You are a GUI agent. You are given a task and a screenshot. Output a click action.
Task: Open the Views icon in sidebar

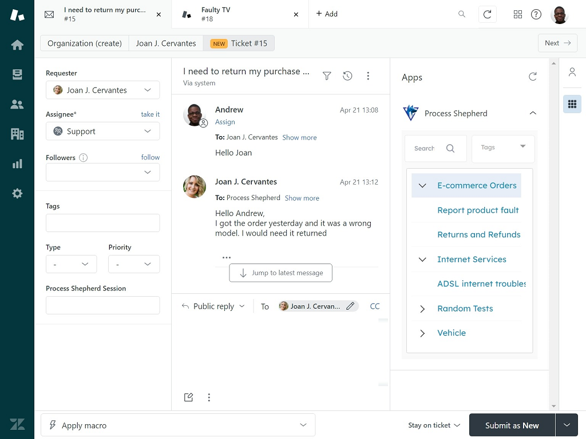click(17, 75)
